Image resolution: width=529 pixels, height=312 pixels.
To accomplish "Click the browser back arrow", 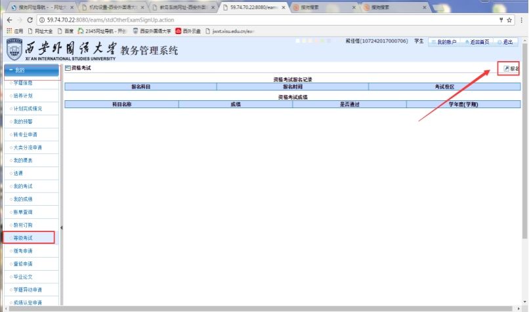I will pyautogui.click(x=8, y=20).
